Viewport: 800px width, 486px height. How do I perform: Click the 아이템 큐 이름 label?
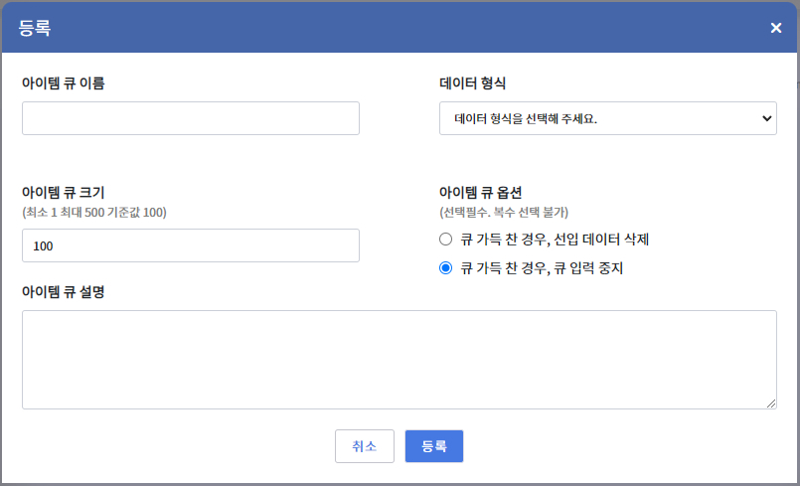(x=64, y=83)
